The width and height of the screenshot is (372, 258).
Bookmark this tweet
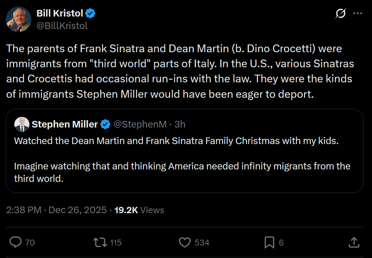(269, 242)
